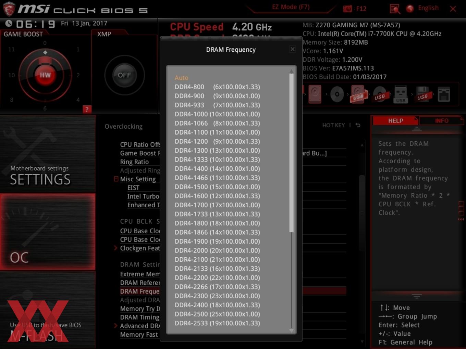This screenshot has height=349, width=466.
Task: Click the HOT KEY button
Action: pyautogui.click(x=333, y=125)
